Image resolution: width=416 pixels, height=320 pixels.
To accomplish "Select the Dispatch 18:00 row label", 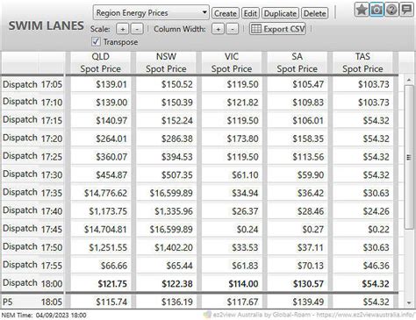I will coord(32,283).
